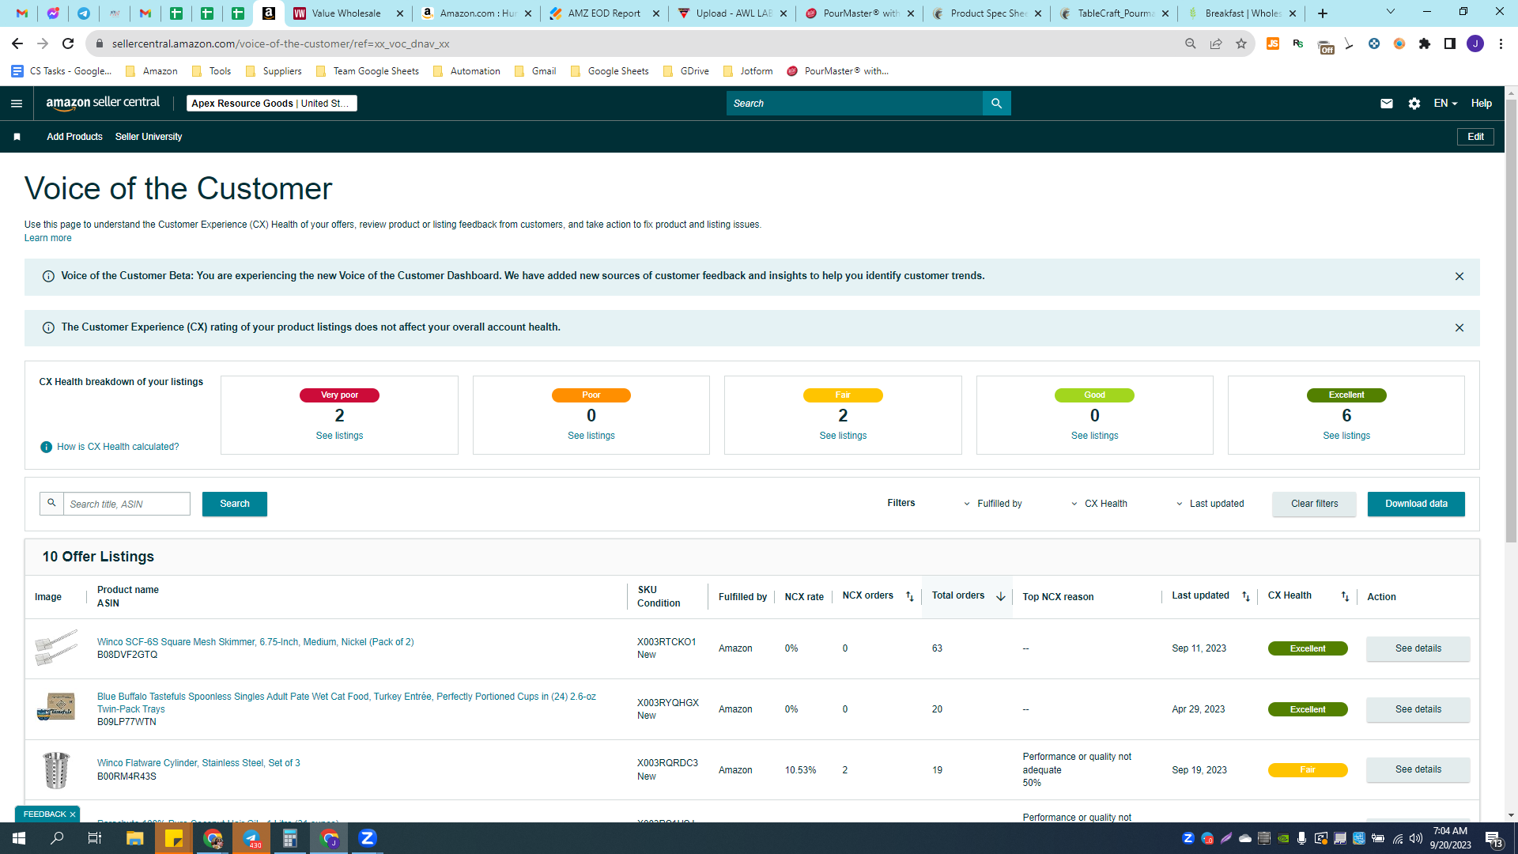The image size is (1518, 854).
Task: Open the Suppliers bookmark folder
Action: 274,71
